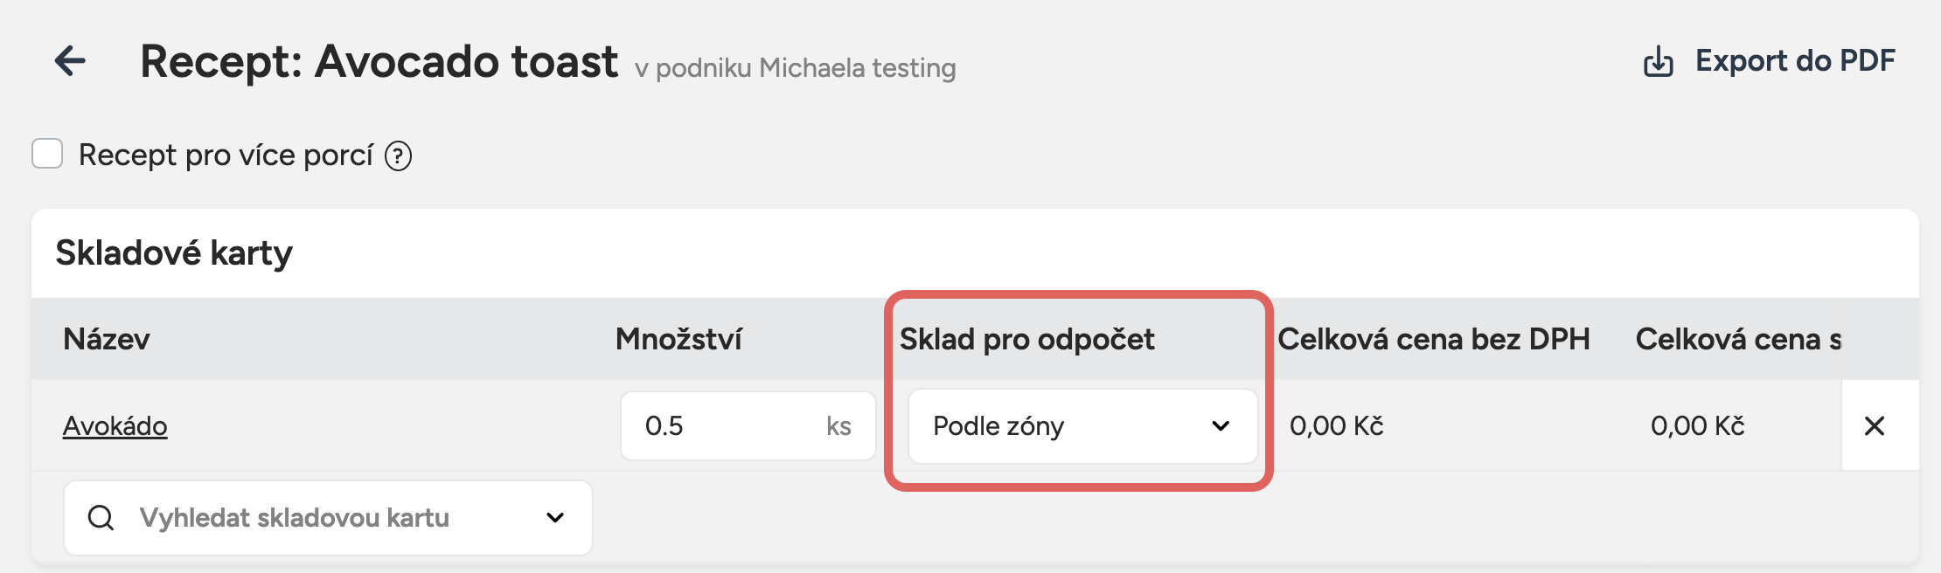Click the magnifier icon in search field
The height and width of the screenshot is (573, 1941).
pyautogui.click(x=101, y=518)
